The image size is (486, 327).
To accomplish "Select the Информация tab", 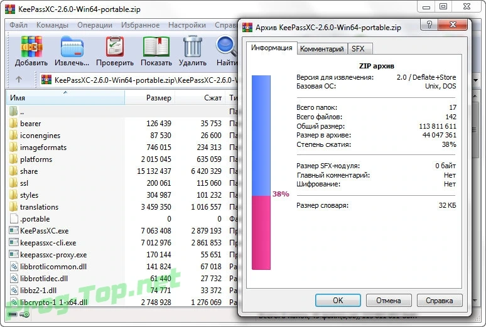I will [x=271, y=48].
